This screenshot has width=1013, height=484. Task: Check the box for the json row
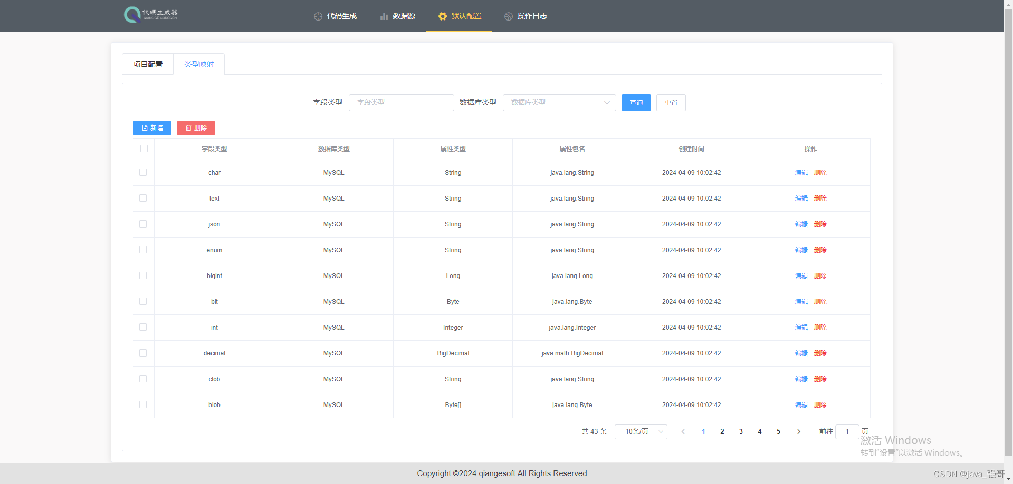click(143, 224)
